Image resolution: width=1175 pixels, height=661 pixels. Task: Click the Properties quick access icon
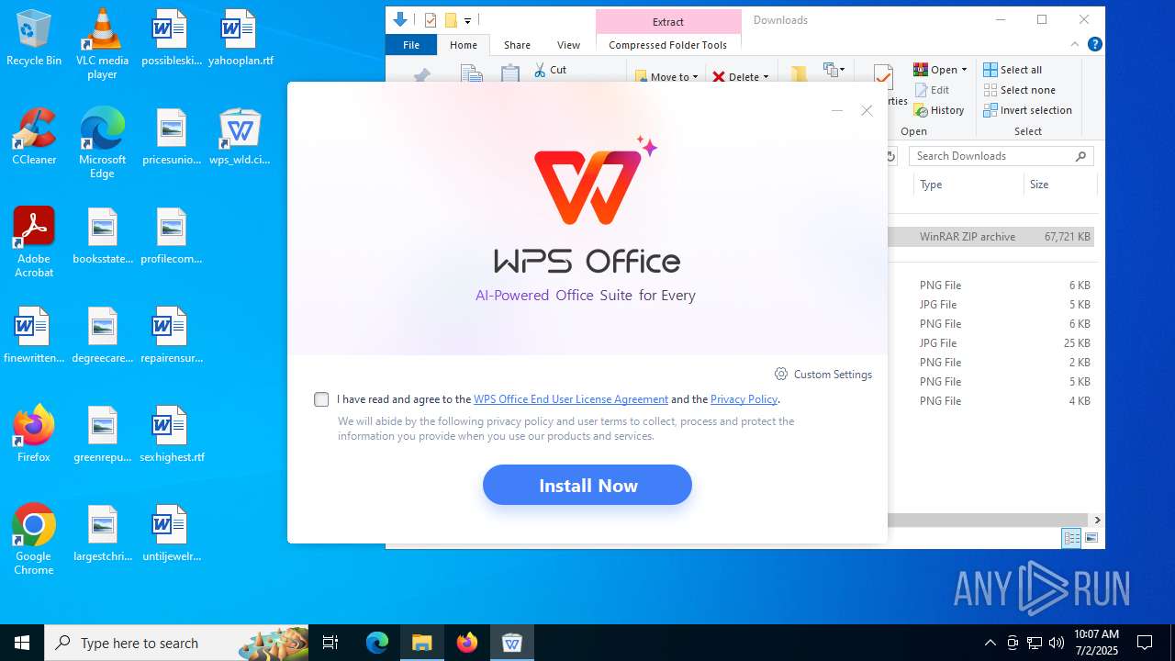[430, 20]
